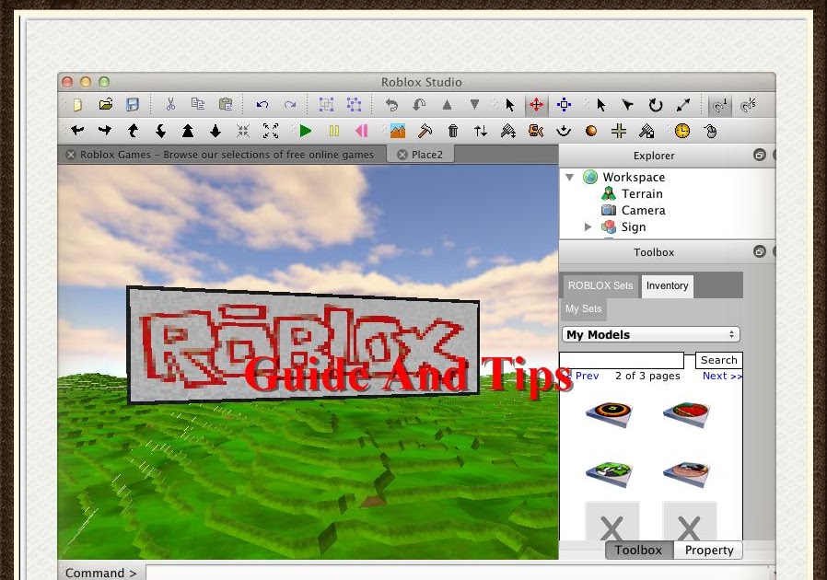Toggle the 1-stud grid snap button
827x580 pixels.
tap(720, 105)
